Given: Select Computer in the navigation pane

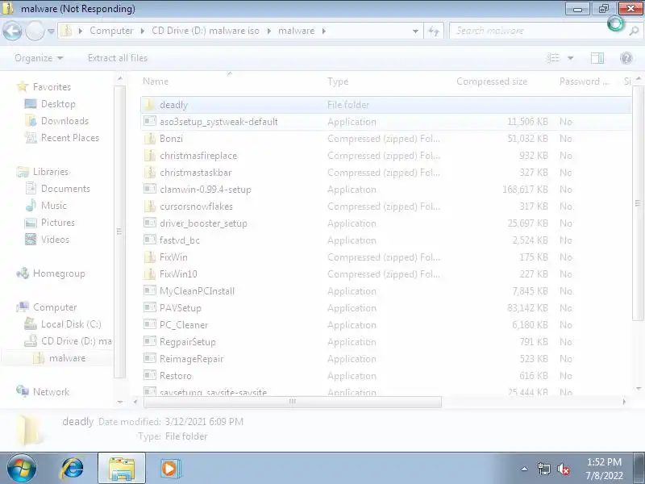Looking at the screenshot, I should coord(55,307).
